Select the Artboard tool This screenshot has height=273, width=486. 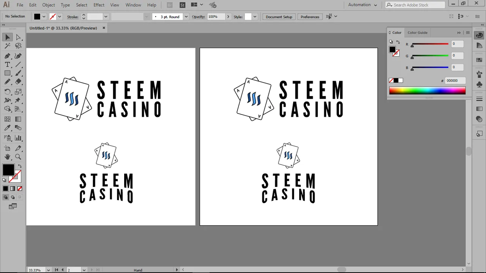pyautogui.click(x=8, y=148)
